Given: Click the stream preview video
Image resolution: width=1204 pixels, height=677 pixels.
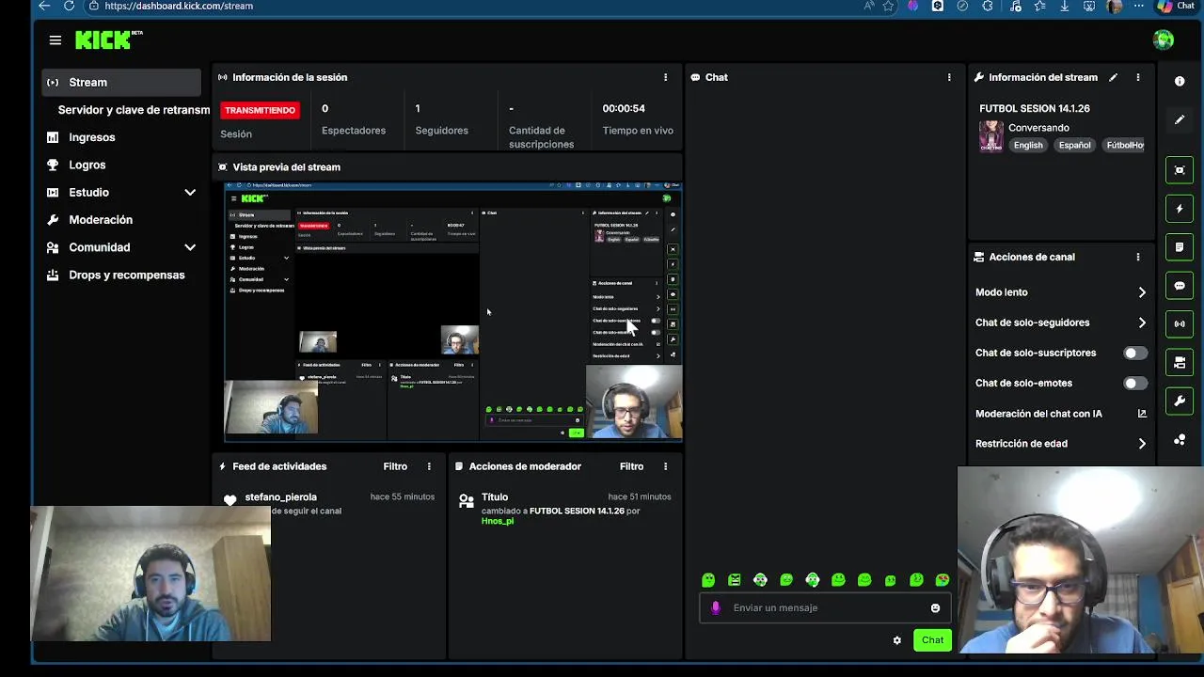Looking at the screenshot, I should (452, 311).
